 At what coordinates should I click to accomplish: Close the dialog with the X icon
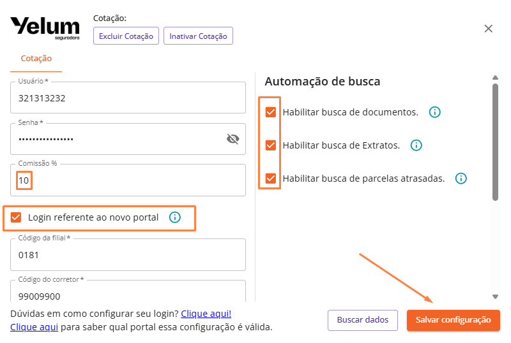(489, 29)
